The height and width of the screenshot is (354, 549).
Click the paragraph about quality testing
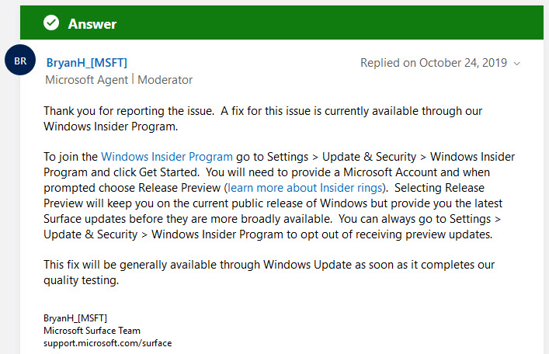[x=269, y=272]
